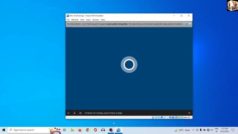
Task: Open the Help menu
Action: click(103, 20)
